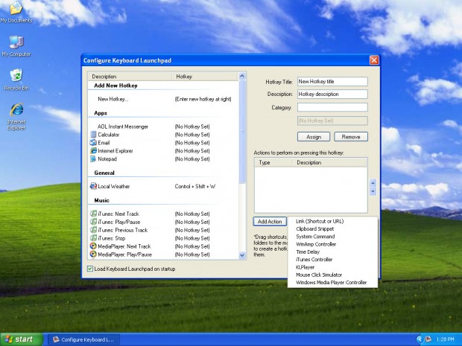Choose KLPlayer action
Screen dimensions: 462x346
click(332, 267)
